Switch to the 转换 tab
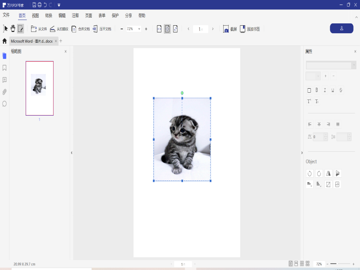This screenshot has height=270, width=360. pos(49,16)
